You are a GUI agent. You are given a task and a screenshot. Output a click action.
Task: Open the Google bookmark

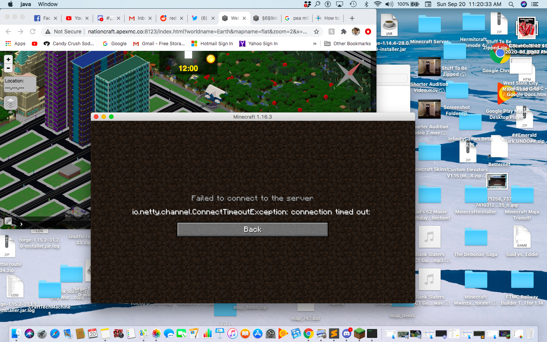tap(115, 44)
